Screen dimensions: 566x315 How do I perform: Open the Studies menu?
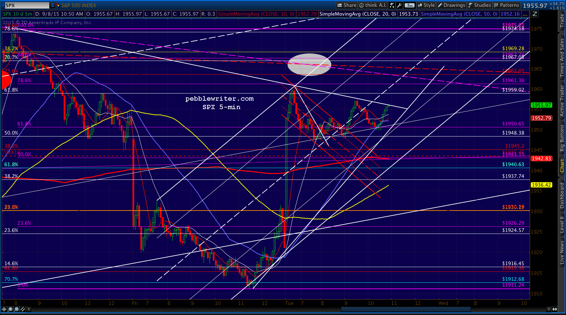[x=480, y=5]
